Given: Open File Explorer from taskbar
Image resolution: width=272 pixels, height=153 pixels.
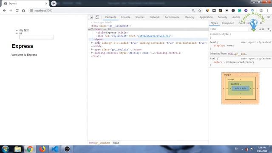Looking at the screenshot, I should (x=18, y=149).
